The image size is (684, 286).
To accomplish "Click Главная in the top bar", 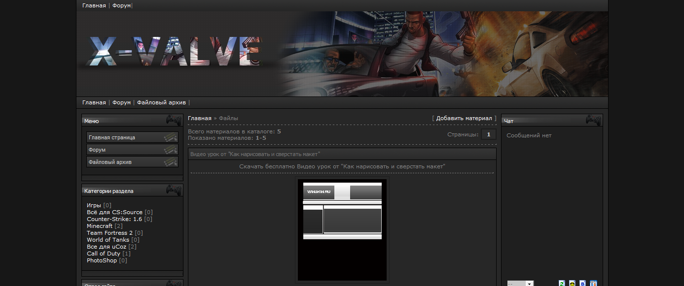I will 94,5.
